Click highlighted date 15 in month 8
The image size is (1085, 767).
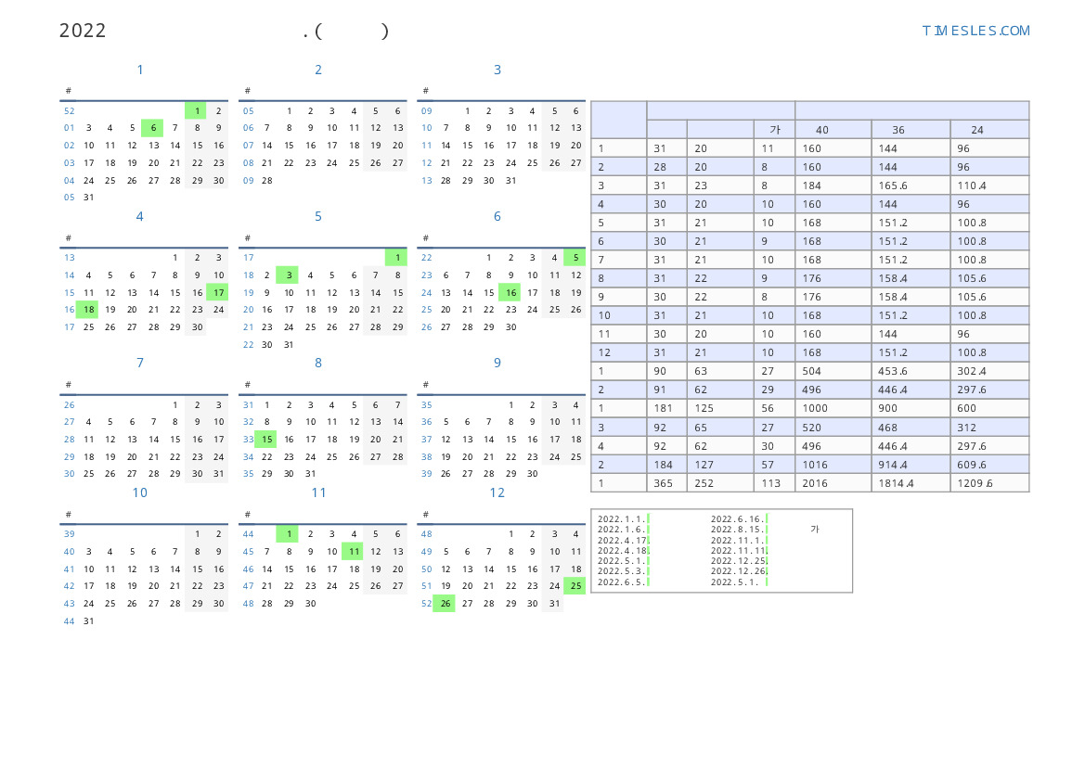tap(266, 440)
